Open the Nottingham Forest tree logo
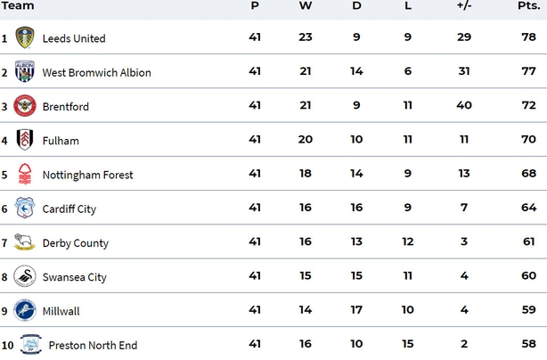This screenshot has height=360, width=547. (x=25, y=174)
